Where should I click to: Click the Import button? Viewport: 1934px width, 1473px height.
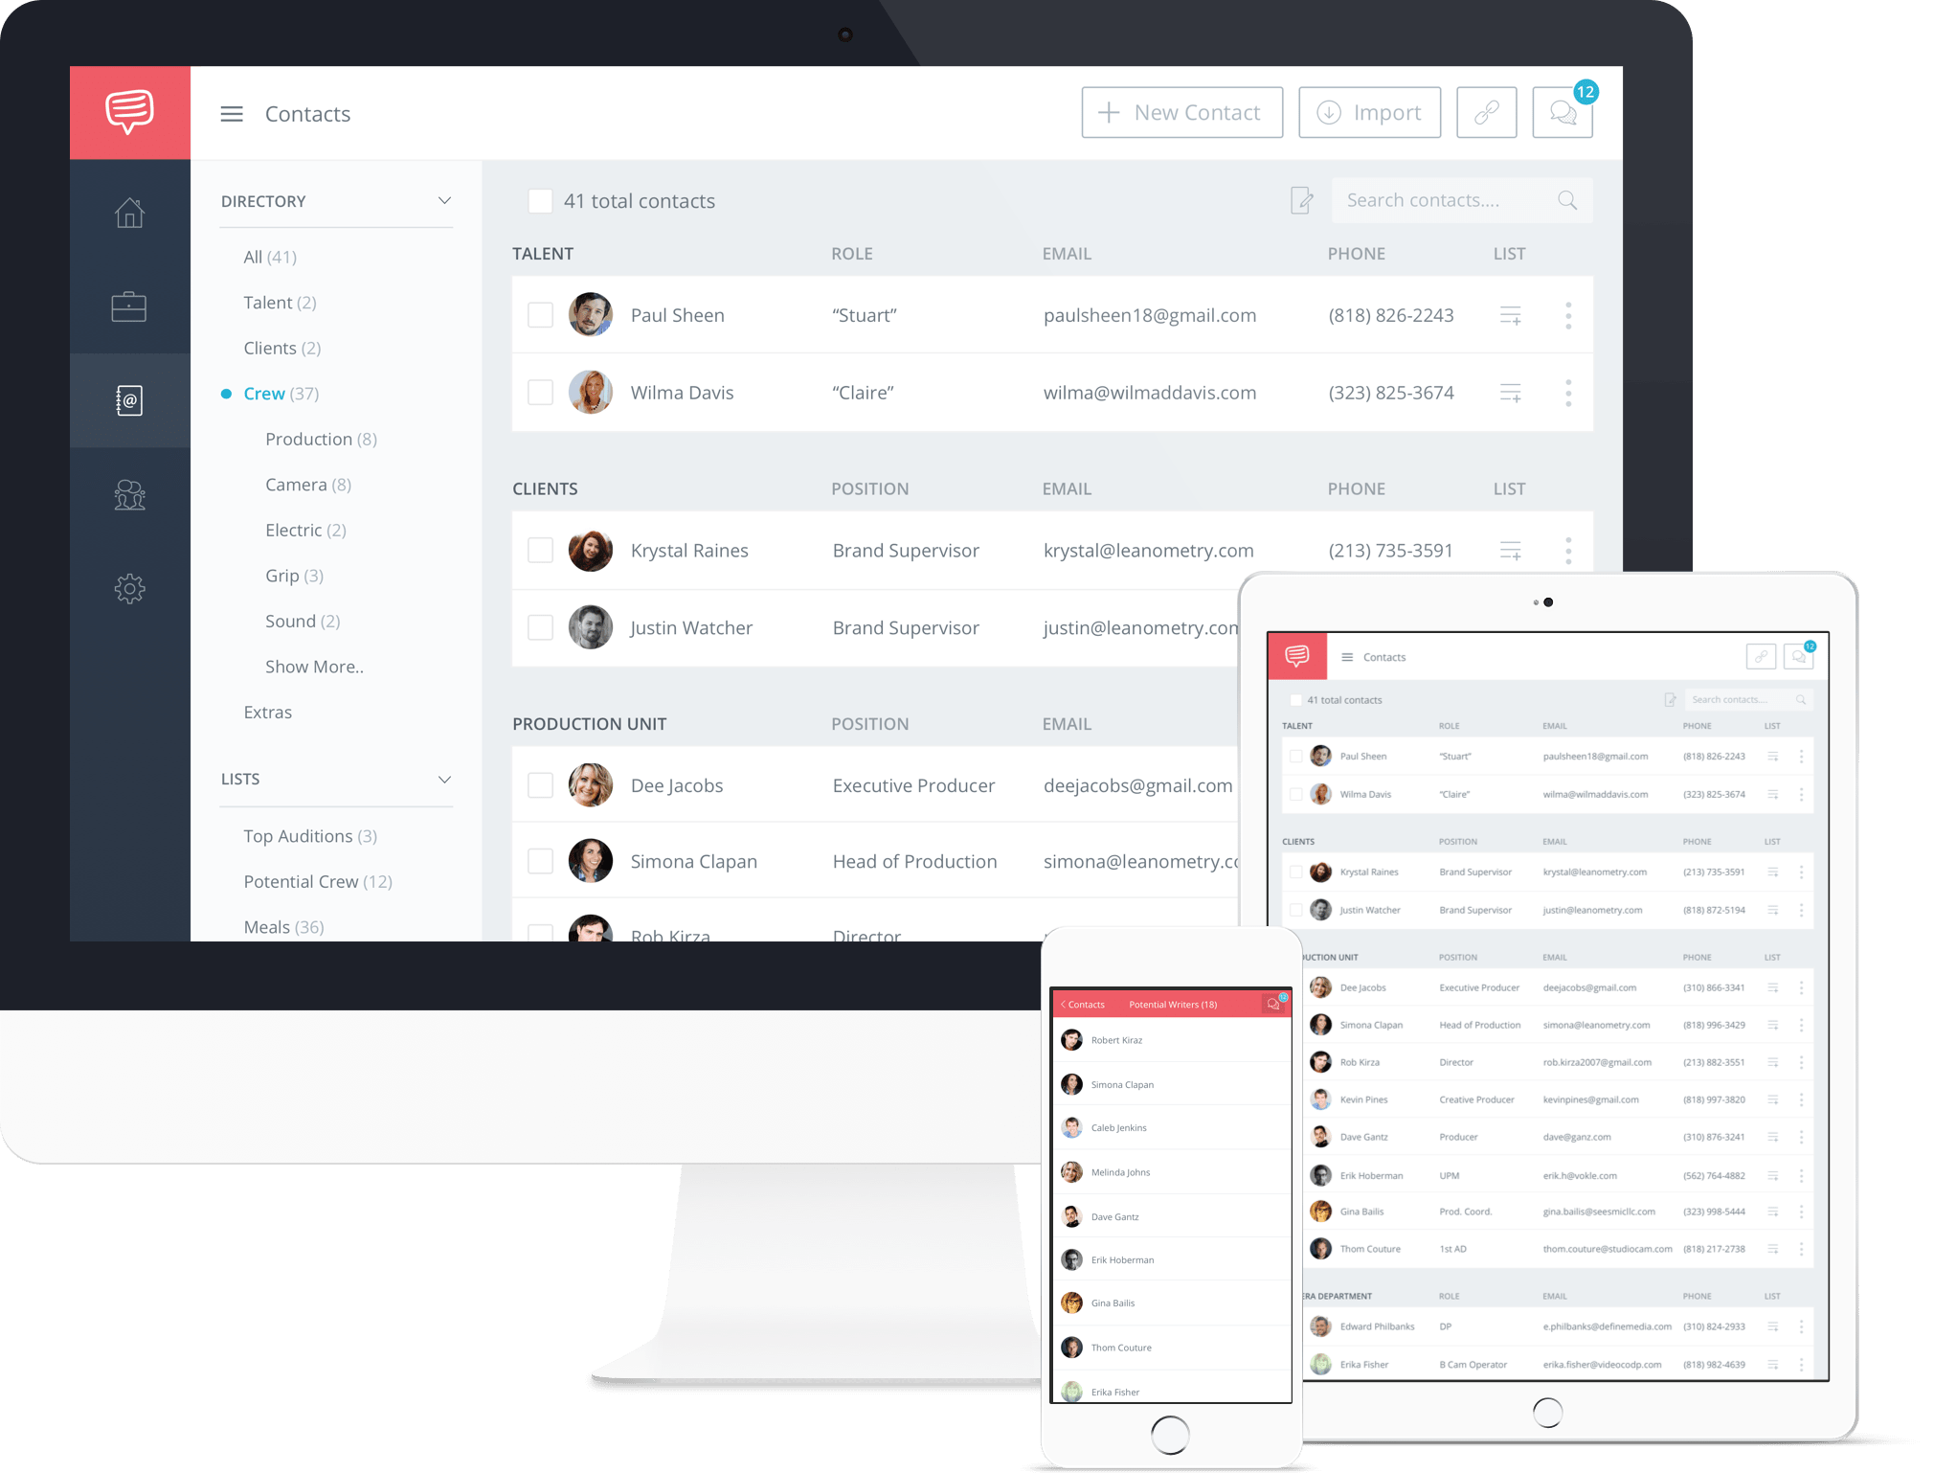point(1368,111)
